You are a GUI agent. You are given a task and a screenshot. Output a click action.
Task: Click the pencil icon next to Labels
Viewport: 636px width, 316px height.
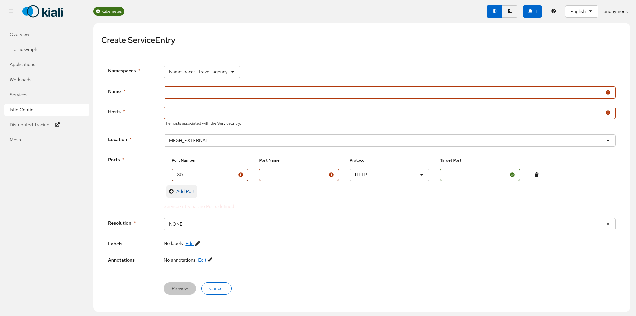[x=197, y=243]
